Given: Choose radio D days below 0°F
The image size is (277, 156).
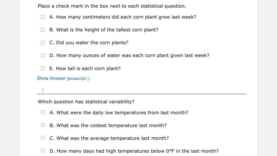Looking at the screenshot, I should (x=43, y=151).
